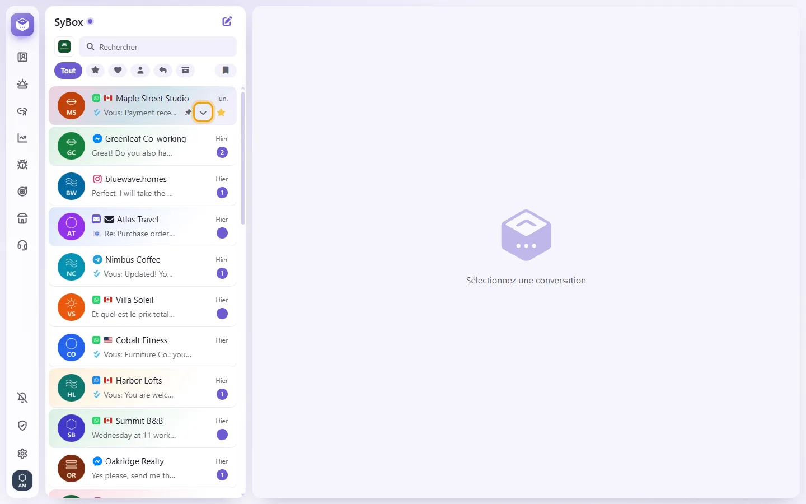Toggle the starred conversations filter
This screenshot has height=504, width=806.
click(96, 71)
